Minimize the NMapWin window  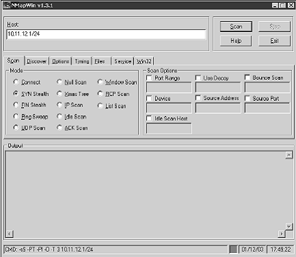(275, 5)
